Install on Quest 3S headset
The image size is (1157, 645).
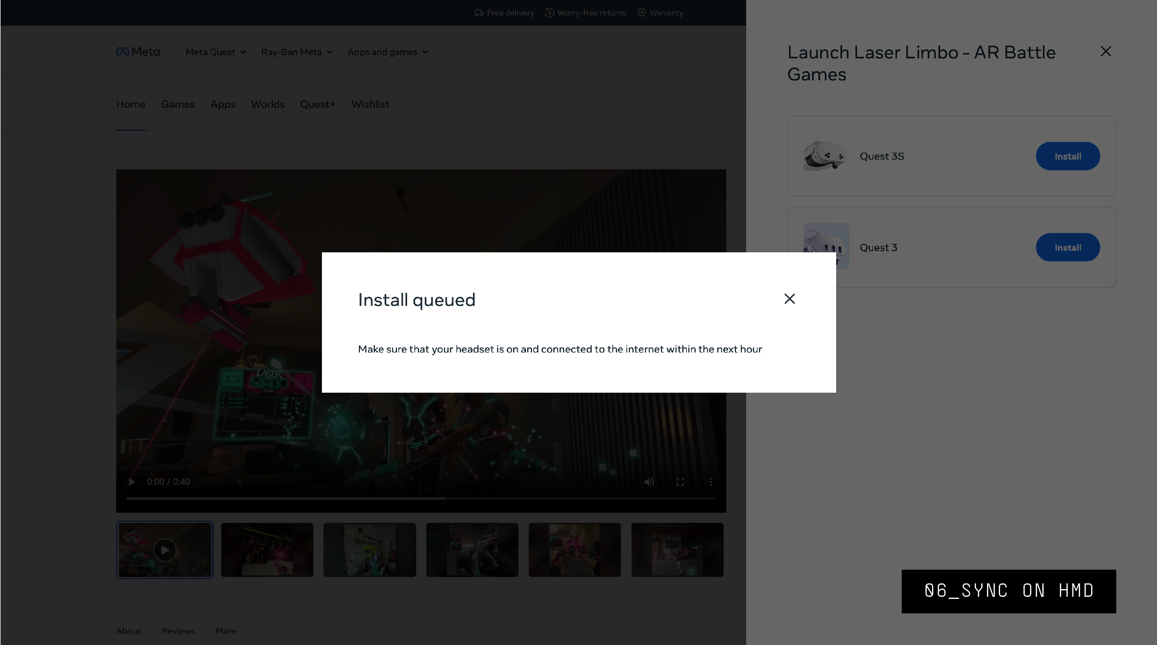[1068, 156]
